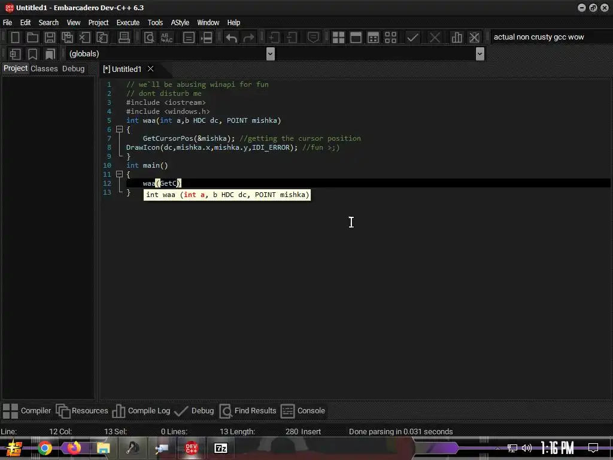Open the Project menu

tap(98, 23)
